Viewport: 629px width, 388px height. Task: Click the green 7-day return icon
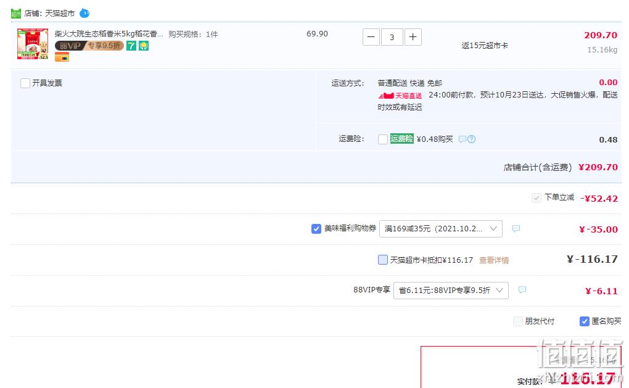click(131, 46)
